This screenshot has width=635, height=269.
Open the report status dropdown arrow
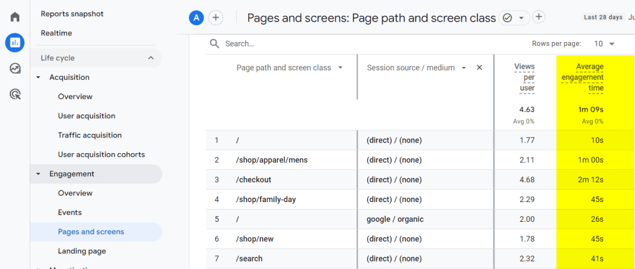522,18
